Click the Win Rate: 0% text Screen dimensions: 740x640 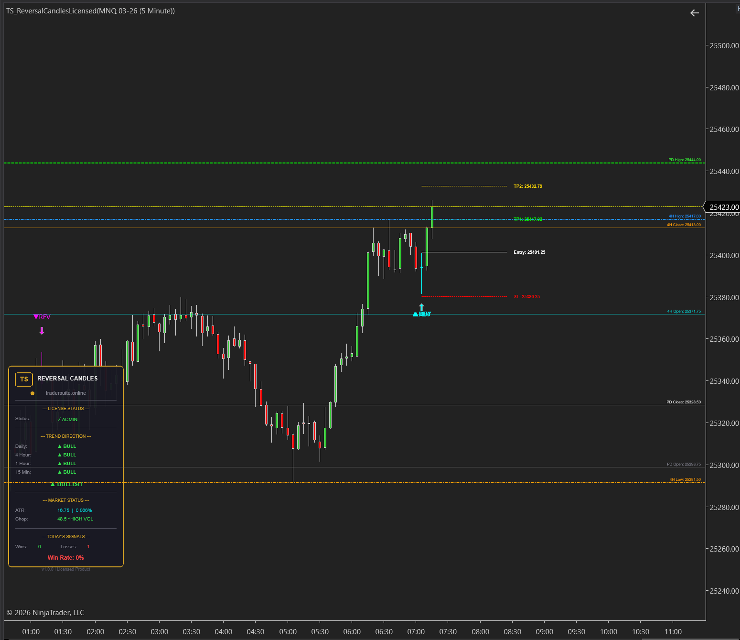[x=66, y=558]
